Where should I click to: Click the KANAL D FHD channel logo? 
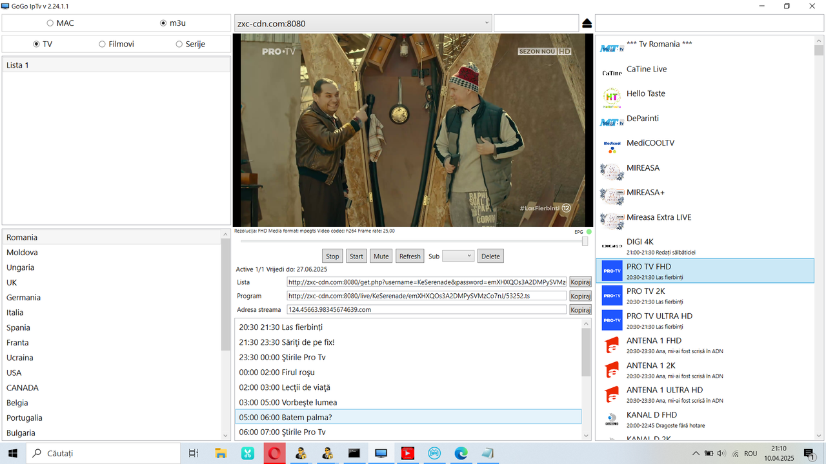pyautogui.click(x=612, y=419)
